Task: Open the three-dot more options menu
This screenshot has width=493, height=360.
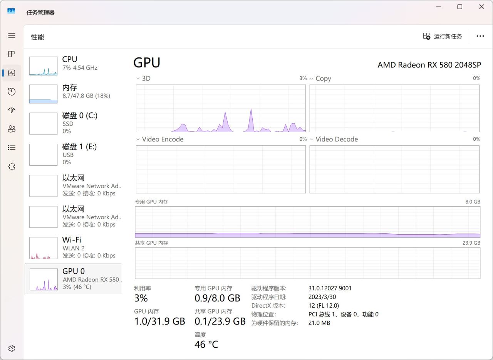Action: pyautogui.click(x=480, y=36)
